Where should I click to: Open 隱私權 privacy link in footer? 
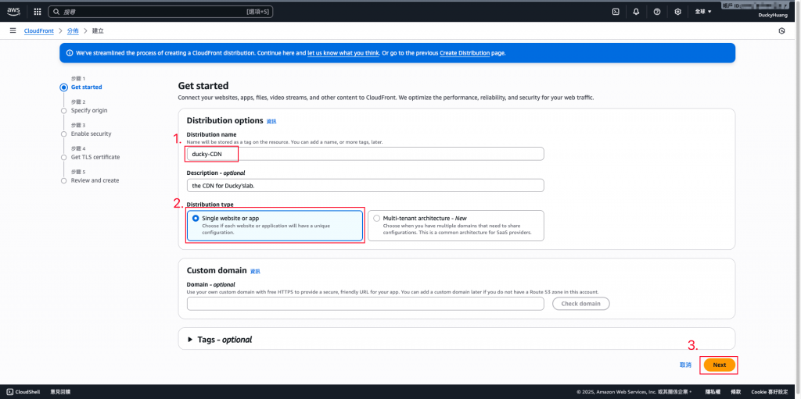point(713,392)
